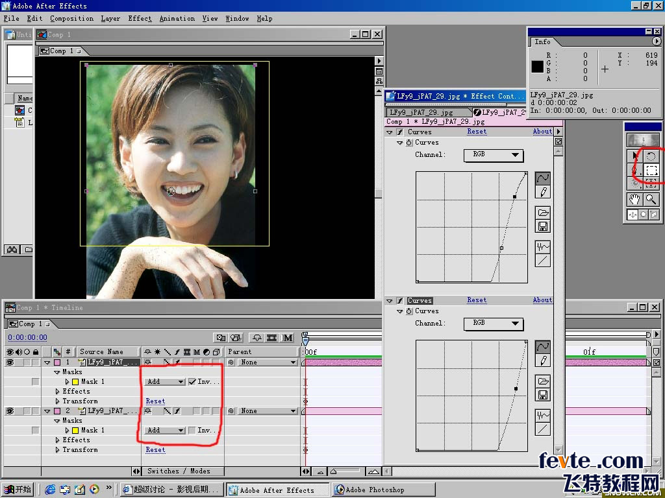
Task: Toggle the lock box for layer 1 Mask 1
Action: 35,382
